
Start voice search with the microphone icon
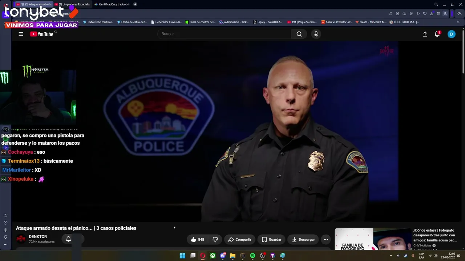coord(316,34)
